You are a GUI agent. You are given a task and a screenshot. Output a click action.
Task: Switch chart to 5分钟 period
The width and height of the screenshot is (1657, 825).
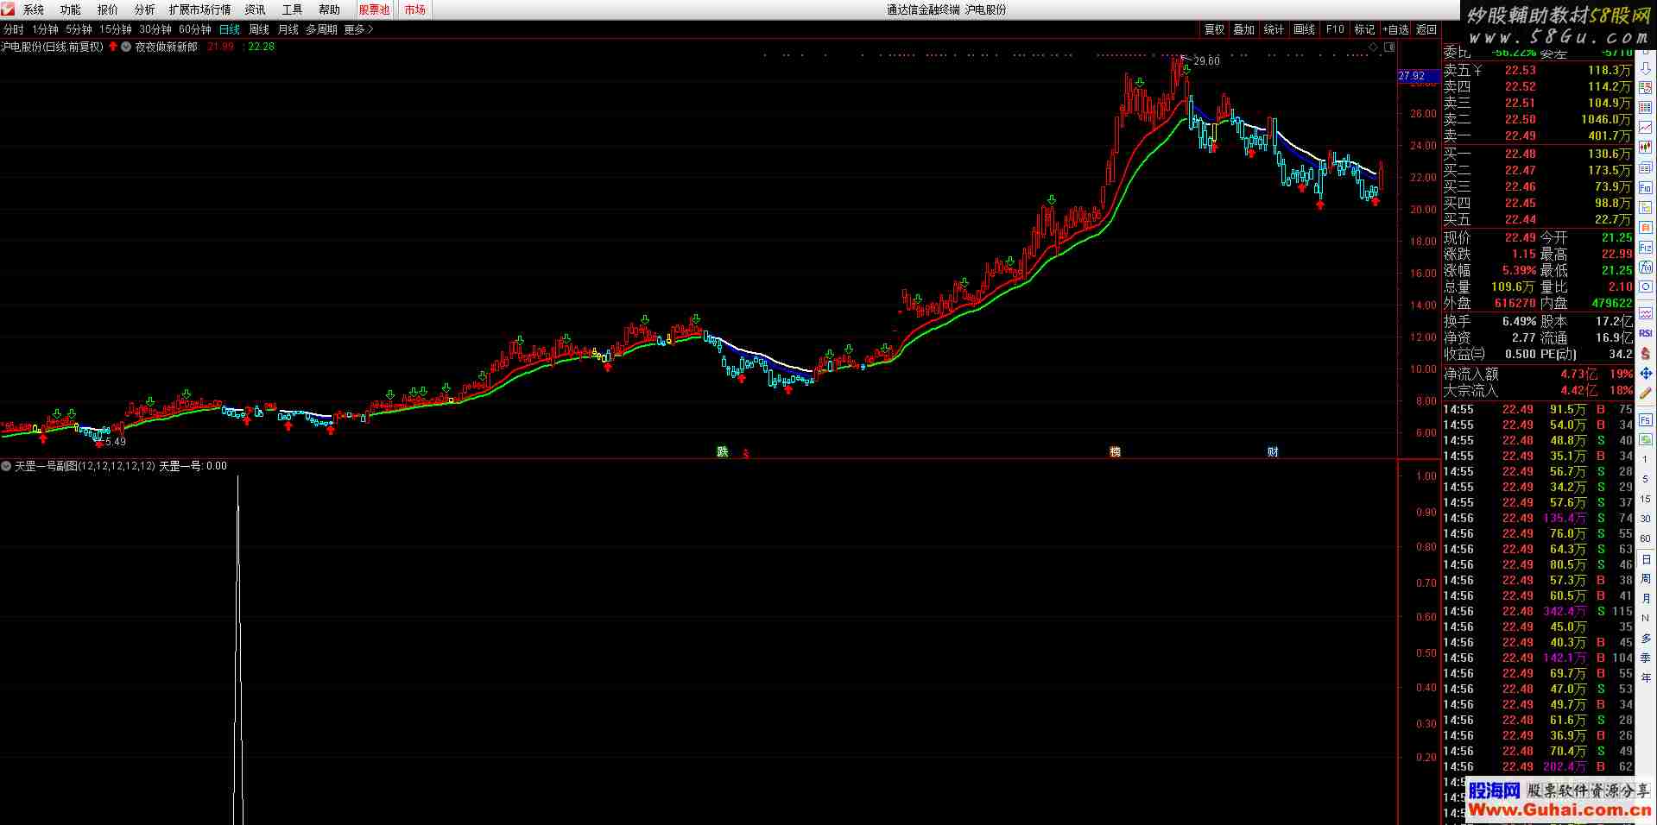click(x=79, y=29)
